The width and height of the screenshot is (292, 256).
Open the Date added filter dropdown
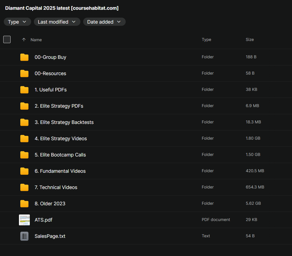click(104, 22)
